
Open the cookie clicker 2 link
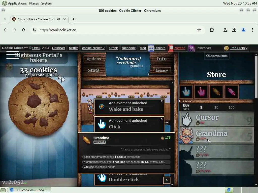[x=93, y=48]
